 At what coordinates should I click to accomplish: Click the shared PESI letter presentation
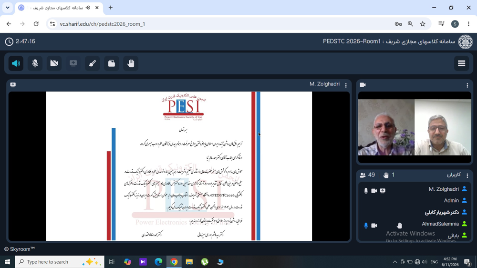[x=179, y=166]
